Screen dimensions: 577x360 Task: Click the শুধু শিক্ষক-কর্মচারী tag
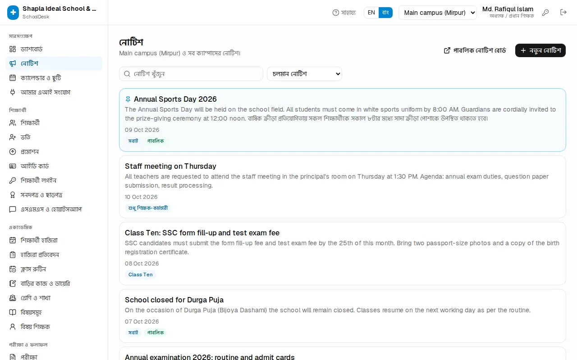[x=148, y=208]
